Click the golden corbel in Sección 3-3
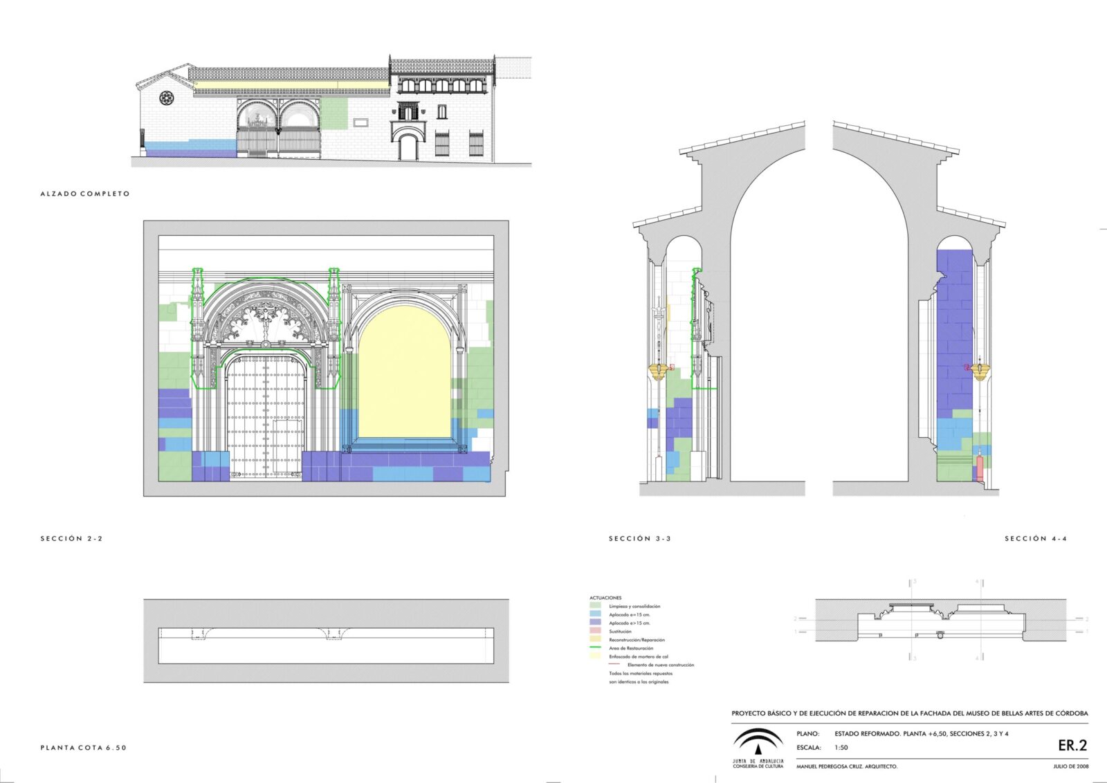The image size is (1107, 783). click(659, 371)
